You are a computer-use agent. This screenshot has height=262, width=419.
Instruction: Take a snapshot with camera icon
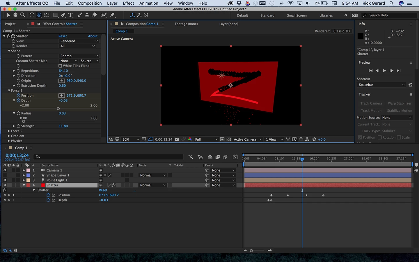tap(177, 139)
